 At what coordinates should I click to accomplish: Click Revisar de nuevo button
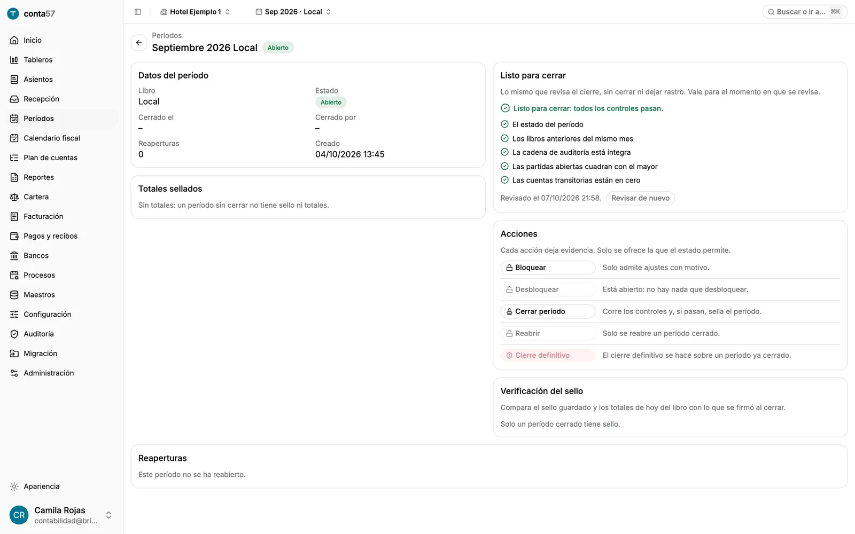(640, 198)
